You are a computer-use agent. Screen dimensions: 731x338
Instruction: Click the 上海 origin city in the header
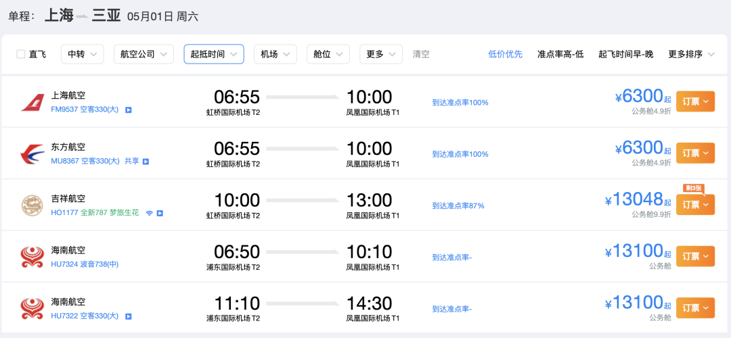[x=59, y=16]
